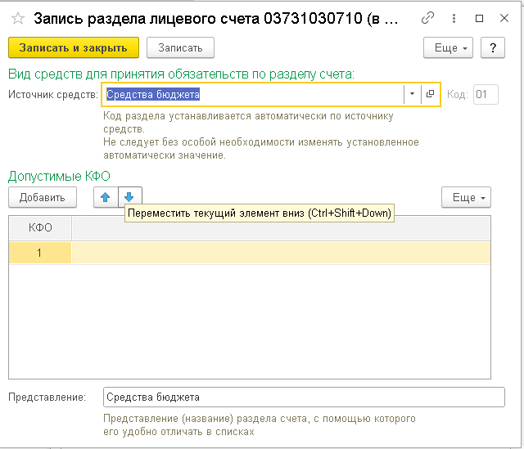The height and width of the screenshot is (449, 524).
Task: Open the Еще menu above КФО table
Action: point(466,197)
